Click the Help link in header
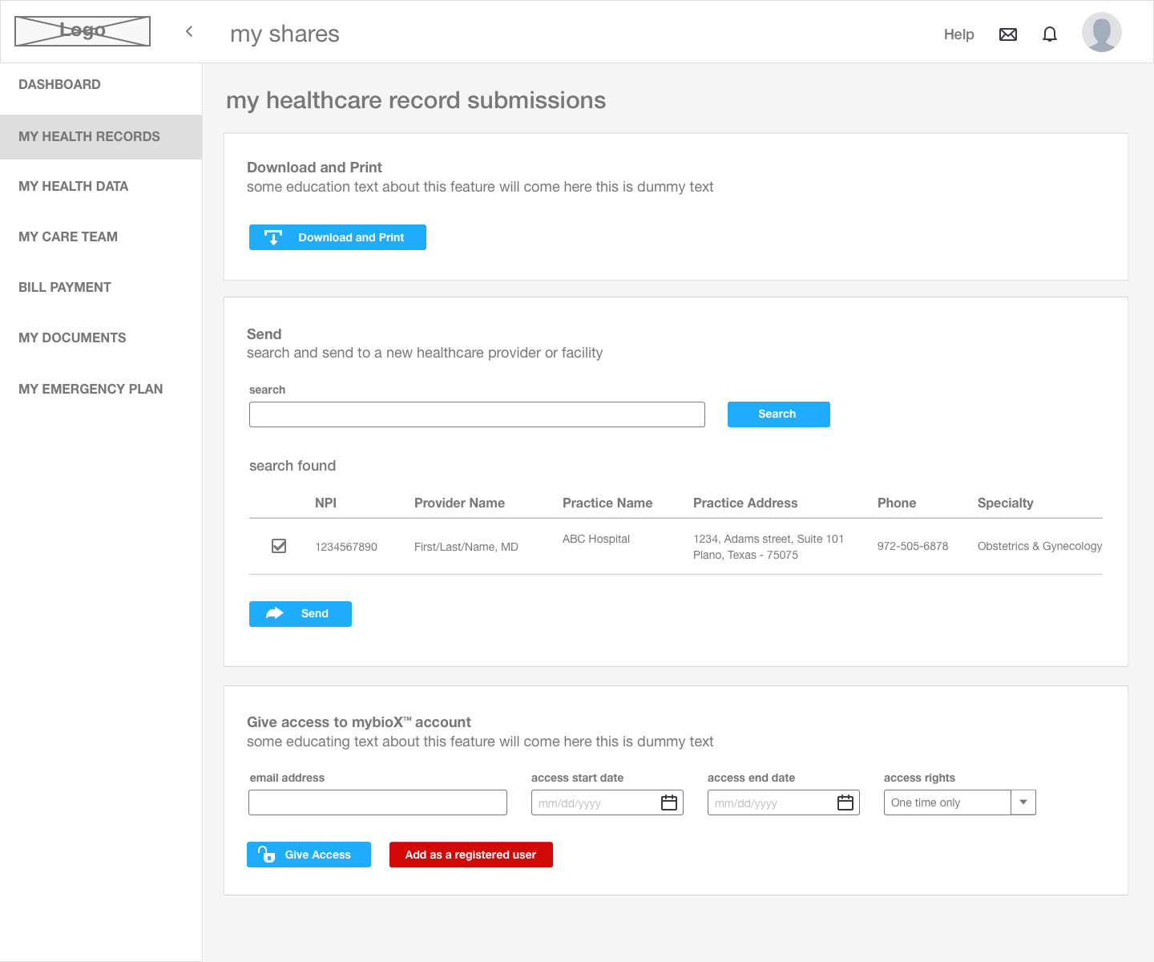This screenshot has width=1154, height=962. point(958,34)
